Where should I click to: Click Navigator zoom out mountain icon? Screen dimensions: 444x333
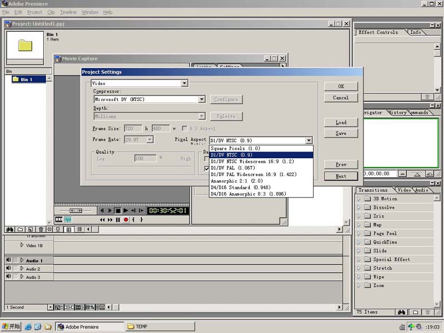point(403,174)
